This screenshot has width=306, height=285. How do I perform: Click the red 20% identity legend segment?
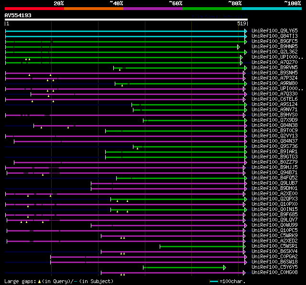coord(34,8)
